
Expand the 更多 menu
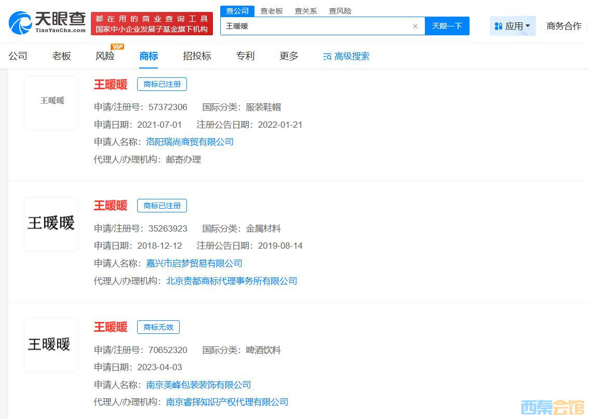[x=289, y=56]
